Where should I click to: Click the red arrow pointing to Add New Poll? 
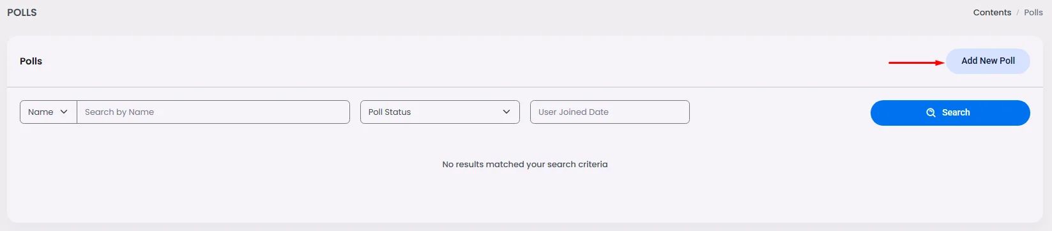click(917, 63)
